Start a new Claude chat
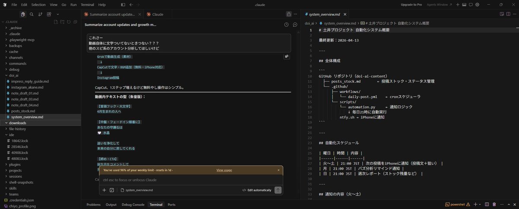 click(295, 25)
